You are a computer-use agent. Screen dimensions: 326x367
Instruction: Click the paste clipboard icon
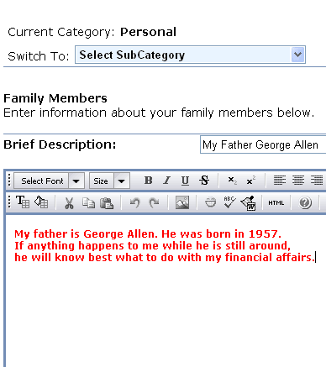pos(107,202)
